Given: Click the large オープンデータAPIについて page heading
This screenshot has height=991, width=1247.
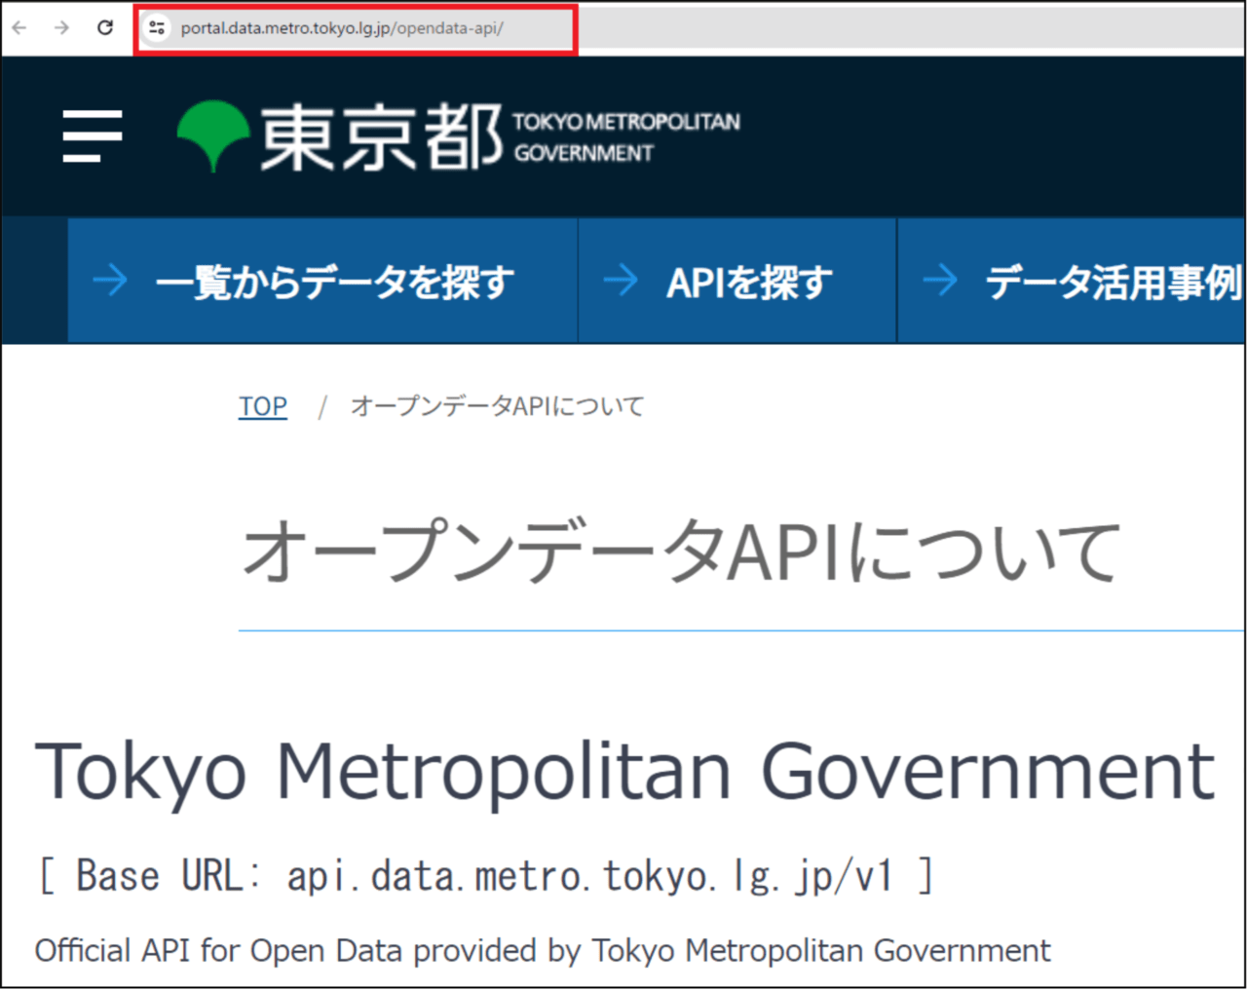Looking at the screenshot, I should click(681, 552).
